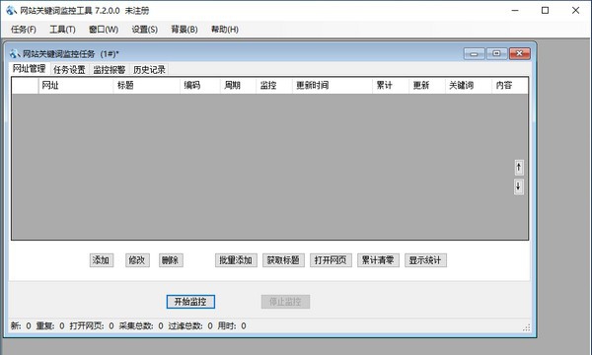The height and width of the screenshot is (355, 592).
Task: Open the 任务(F) menu
Action: click(x=24, y=30)
